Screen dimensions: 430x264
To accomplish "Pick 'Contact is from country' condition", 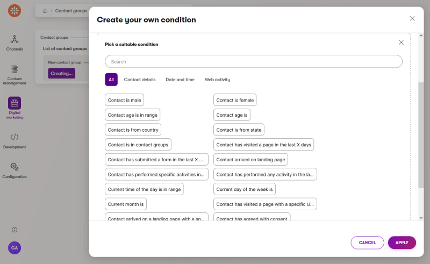I will pos(133,130).
